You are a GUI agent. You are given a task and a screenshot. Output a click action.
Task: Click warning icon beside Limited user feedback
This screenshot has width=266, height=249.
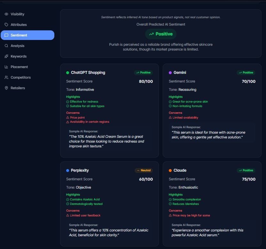pyautogui.click(x=67, y=215)
